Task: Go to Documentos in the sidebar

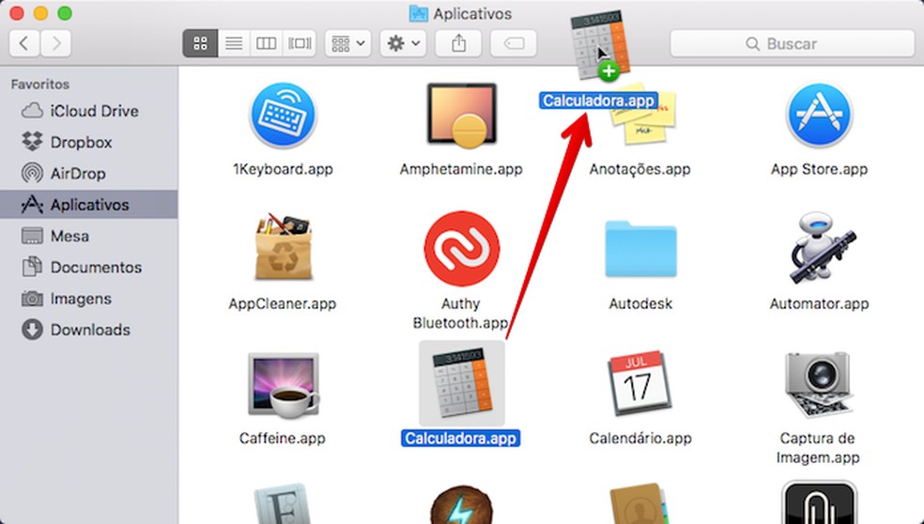Action: pos(88,267)
